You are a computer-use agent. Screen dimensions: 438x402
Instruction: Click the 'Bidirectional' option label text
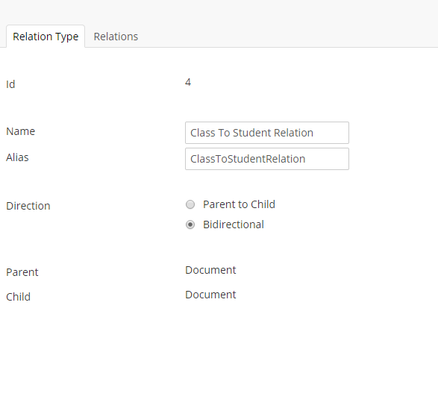[234, 224]
